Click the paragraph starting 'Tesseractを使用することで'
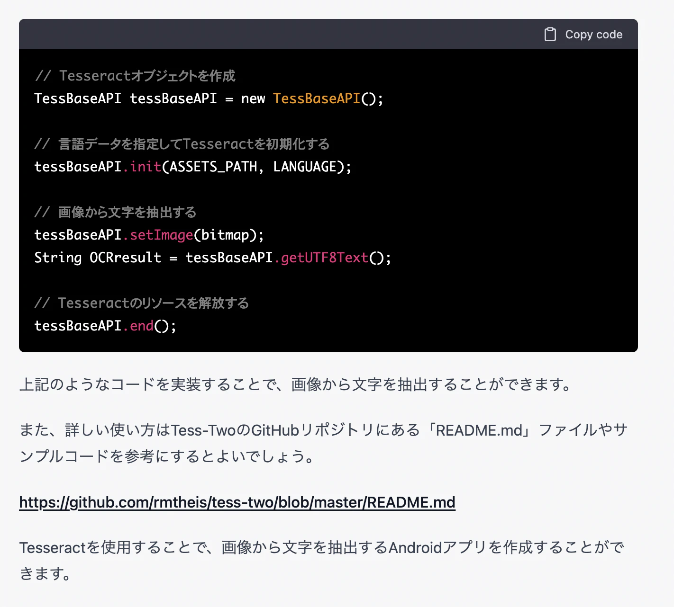This screenshot has height=607, width=674. [x=322, y=561]
